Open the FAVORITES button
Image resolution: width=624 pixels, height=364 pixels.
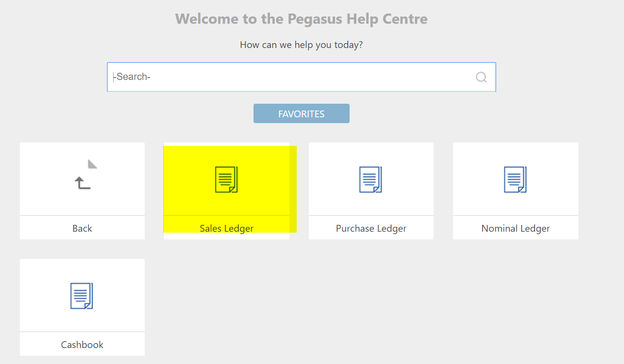pos(302,113)
